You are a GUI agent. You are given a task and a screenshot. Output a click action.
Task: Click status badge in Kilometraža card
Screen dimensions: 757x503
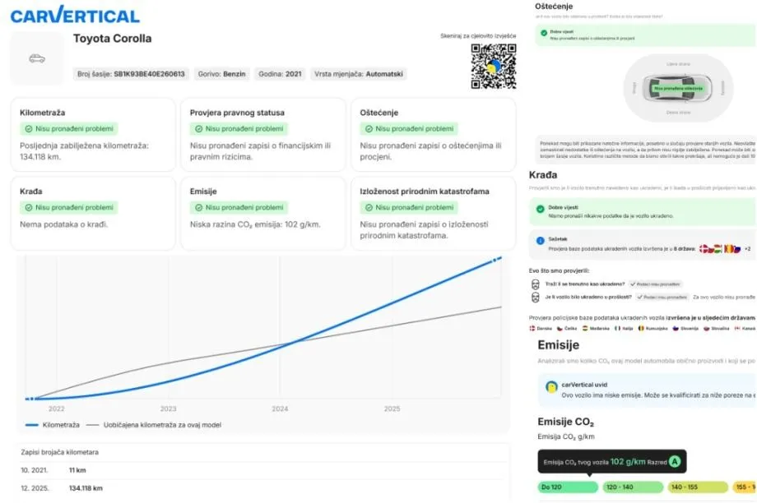tap(69, 129)
